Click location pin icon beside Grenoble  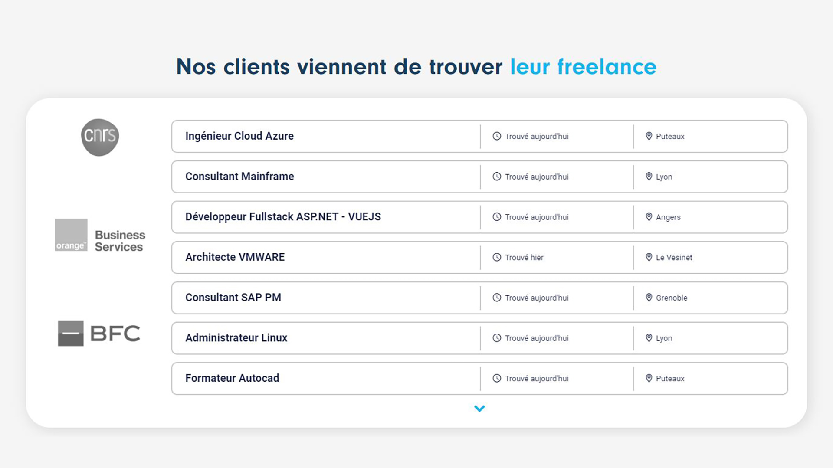649,298
